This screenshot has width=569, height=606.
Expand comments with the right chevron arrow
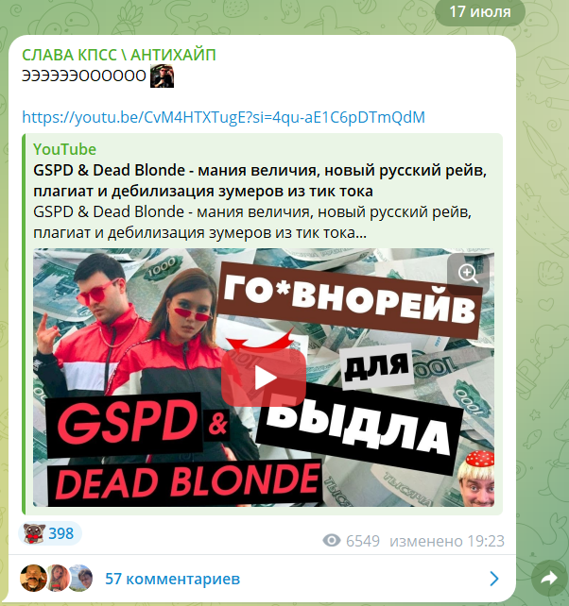tap(494, 579)
